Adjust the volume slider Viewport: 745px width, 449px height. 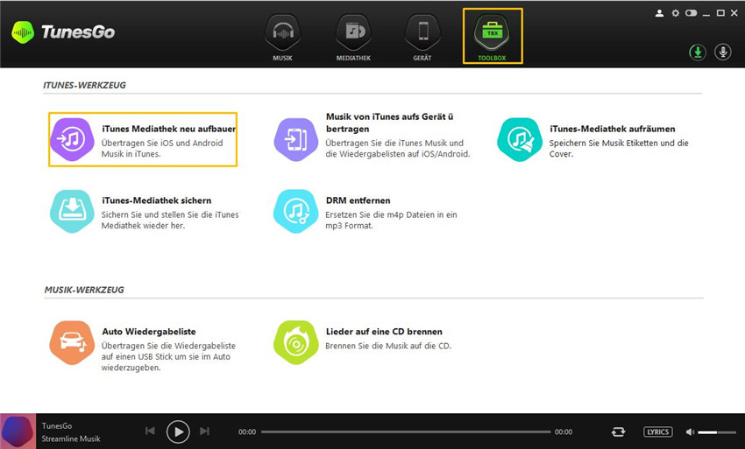tap(716, 431)
